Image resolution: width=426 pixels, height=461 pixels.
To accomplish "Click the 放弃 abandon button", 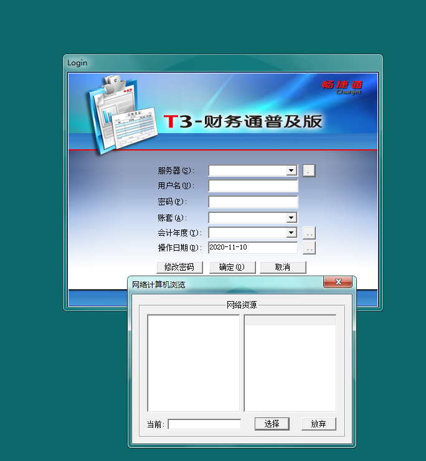I will point(318,424).
